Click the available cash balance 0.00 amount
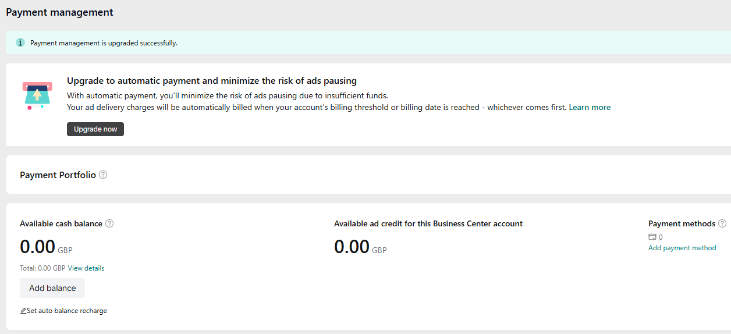 coord(37,247)
